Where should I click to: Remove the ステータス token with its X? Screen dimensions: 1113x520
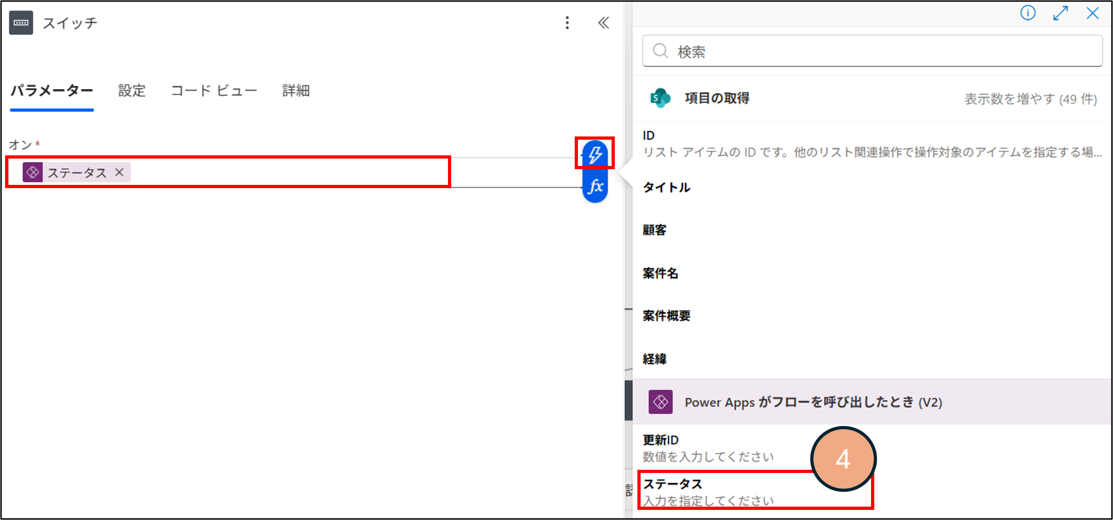119,172
